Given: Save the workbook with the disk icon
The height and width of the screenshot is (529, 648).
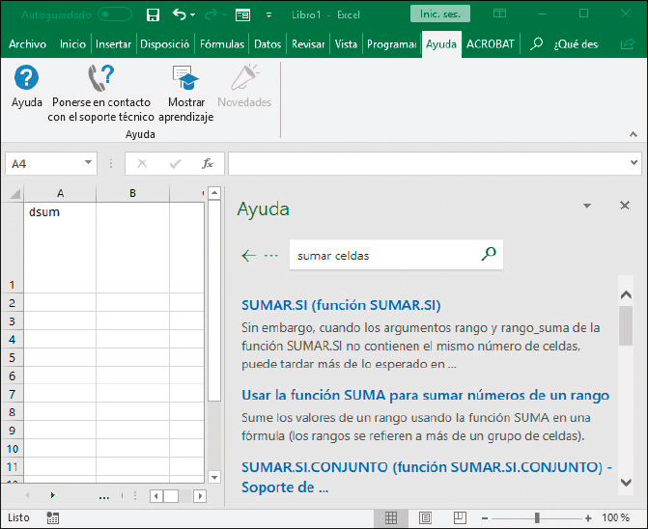Looking at the screenshot, I should coord(153,14).
